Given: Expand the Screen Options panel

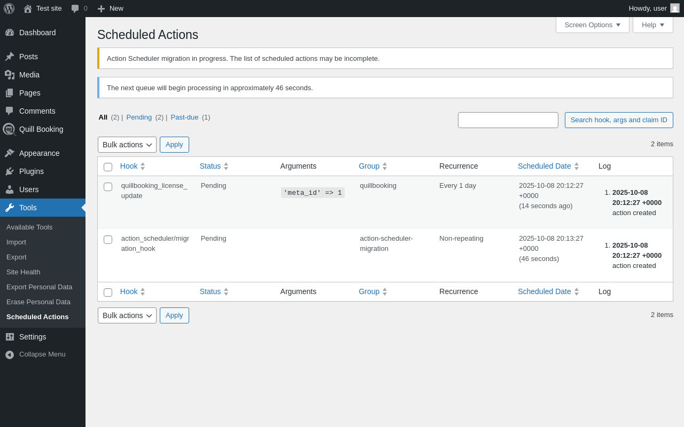Looking at the screenshot, I should click(x=592, y=25).
